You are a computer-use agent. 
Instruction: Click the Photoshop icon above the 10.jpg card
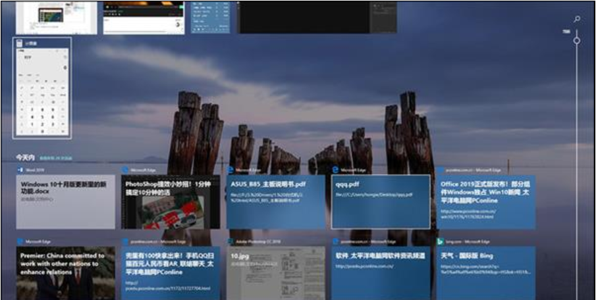(231, 241)
